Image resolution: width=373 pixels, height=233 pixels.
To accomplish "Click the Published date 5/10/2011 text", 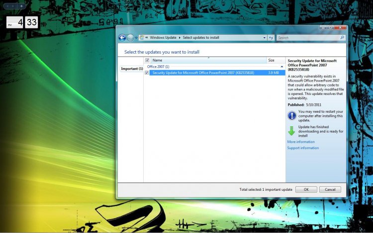I will (313, 105).
